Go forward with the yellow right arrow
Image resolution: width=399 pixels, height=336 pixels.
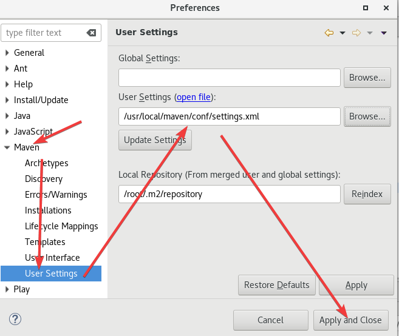[x=356, y=33]
